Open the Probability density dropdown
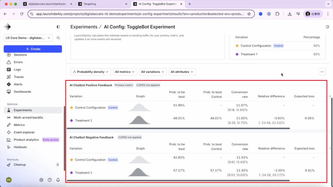 (91, 72)
